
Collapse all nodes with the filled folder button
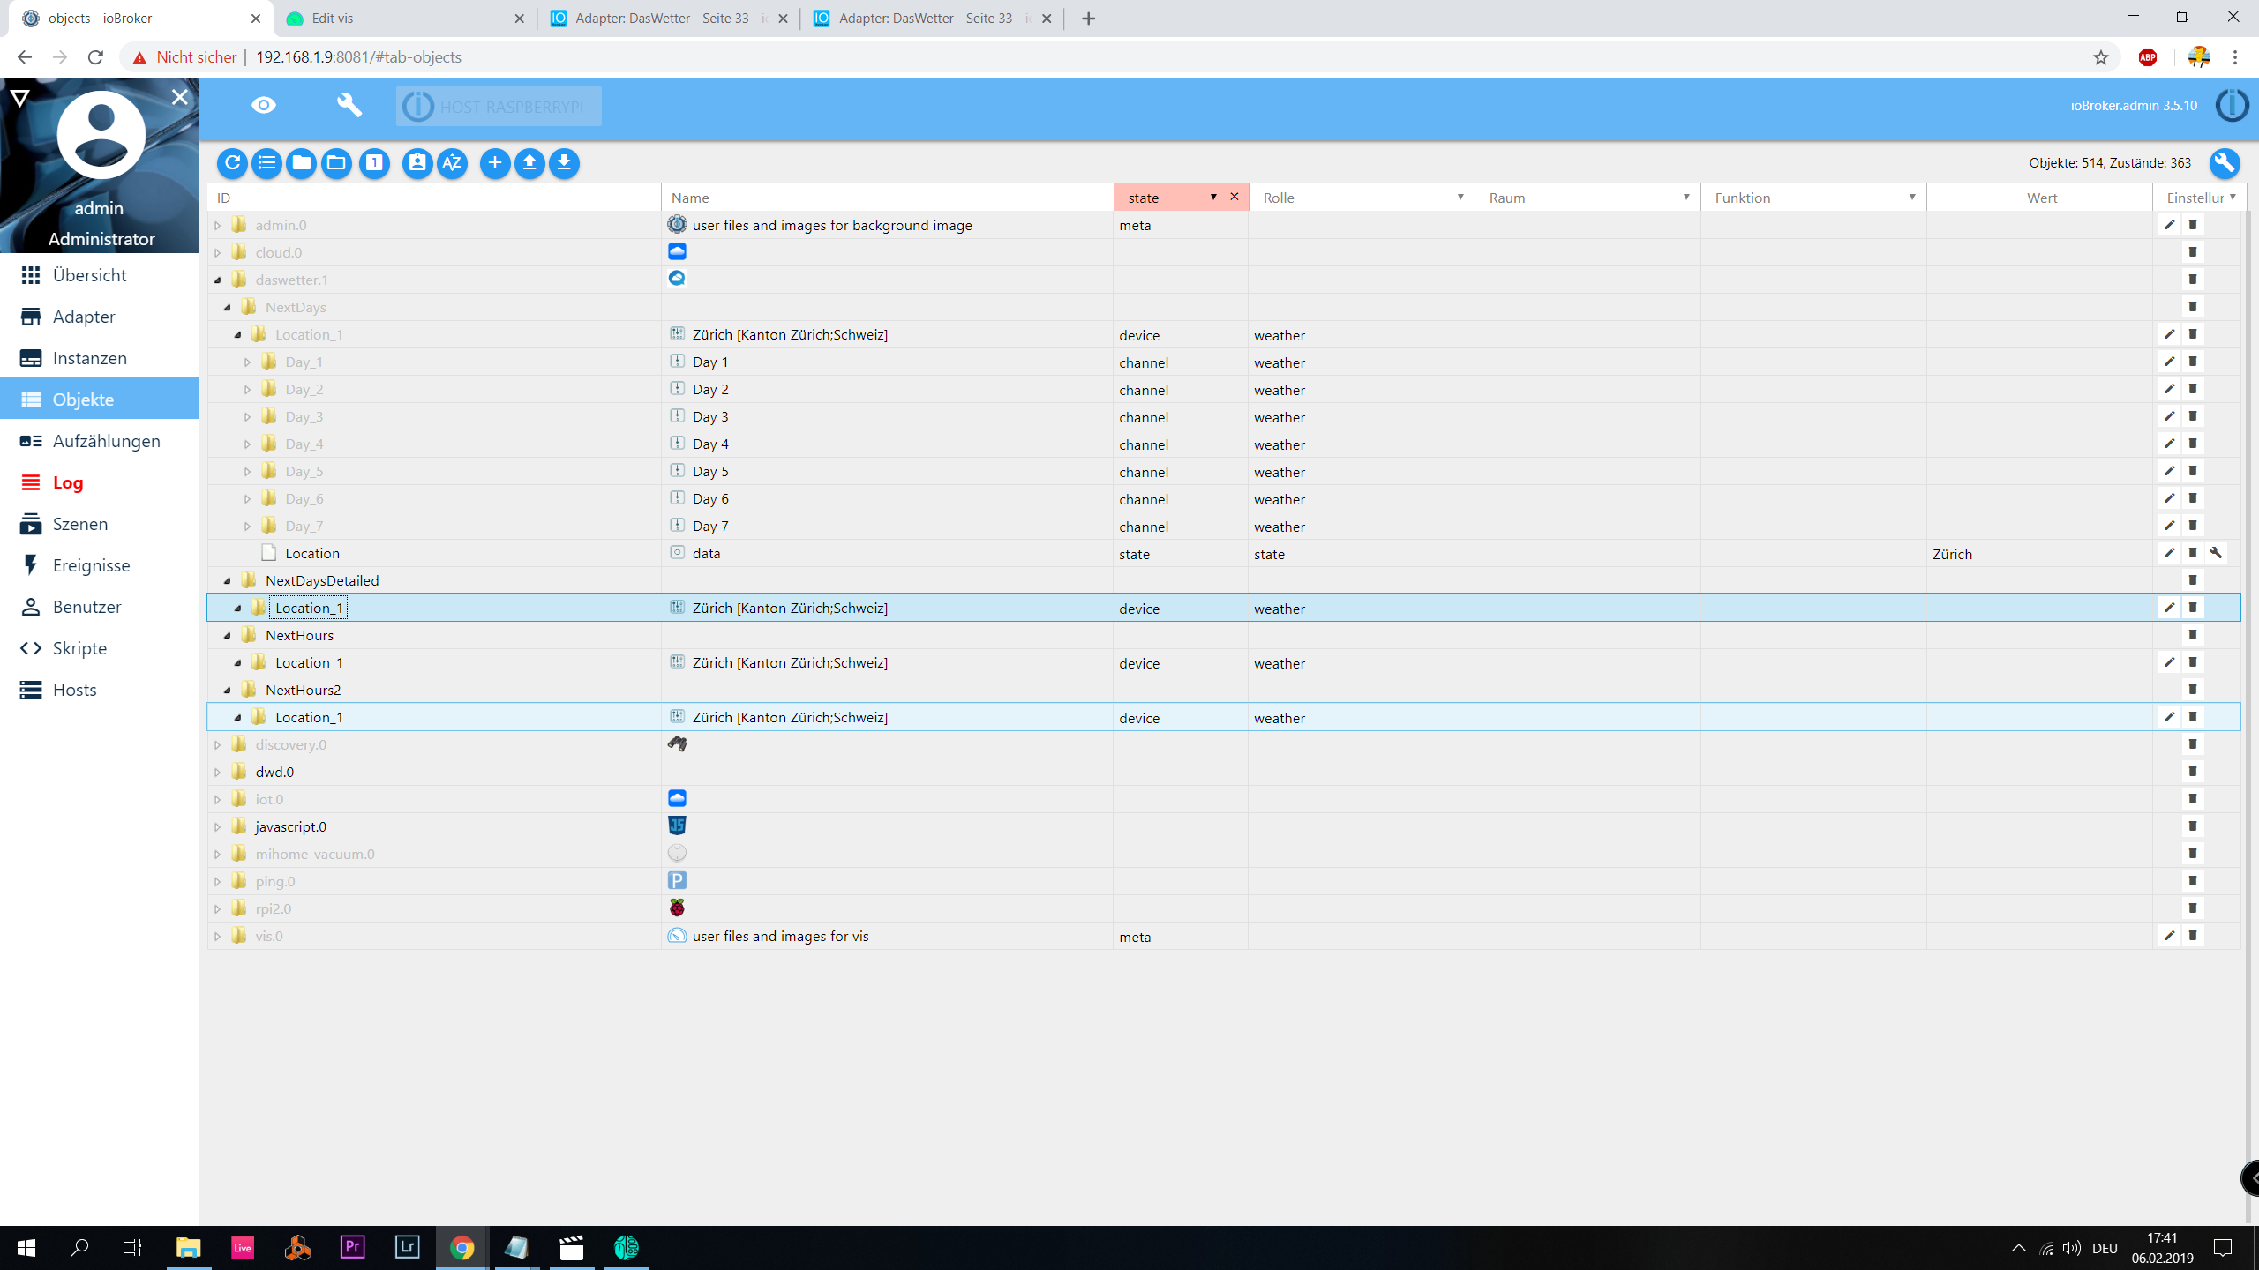[301, 163]
